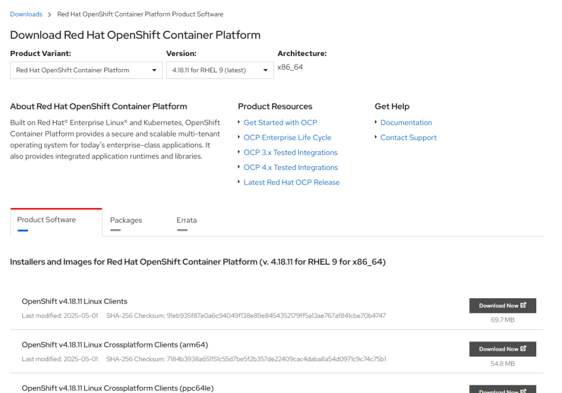Open the Contact Support link

[x=408, y=138]
